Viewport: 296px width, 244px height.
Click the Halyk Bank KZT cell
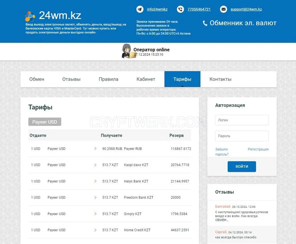(x=136, y=181)
